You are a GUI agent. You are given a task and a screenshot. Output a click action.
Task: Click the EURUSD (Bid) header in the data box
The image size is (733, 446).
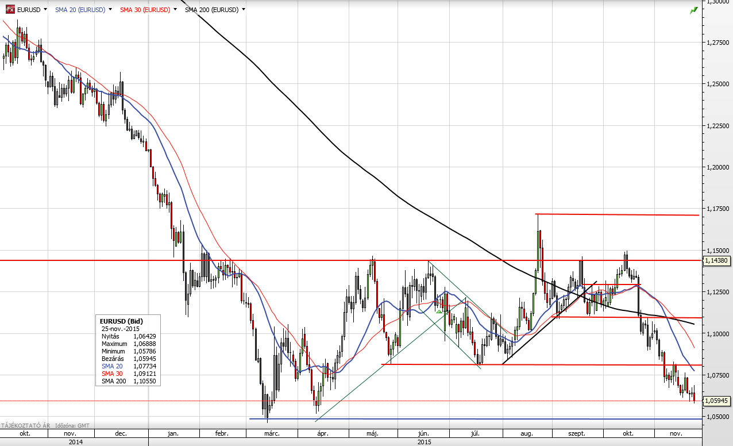(121, 321)
